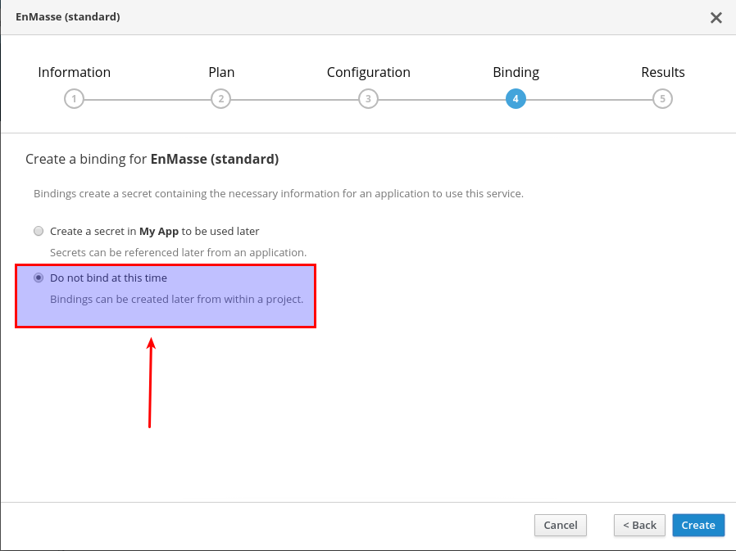Image resolution: width=736 pixels, height=551 pixels.
Task: Click 'Create a secret in My App to be used later' label
Action: [x=154, y=231]
